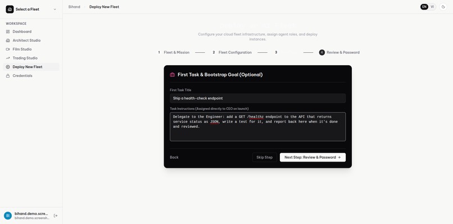Screen dimensions: 453x224
Task: Click the First Task Title label
Action: (180, 90)
